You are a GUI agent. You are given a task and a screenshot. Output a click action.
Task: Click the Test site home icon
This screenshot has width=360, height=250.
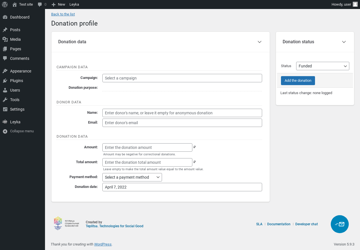tap(15, 4)
